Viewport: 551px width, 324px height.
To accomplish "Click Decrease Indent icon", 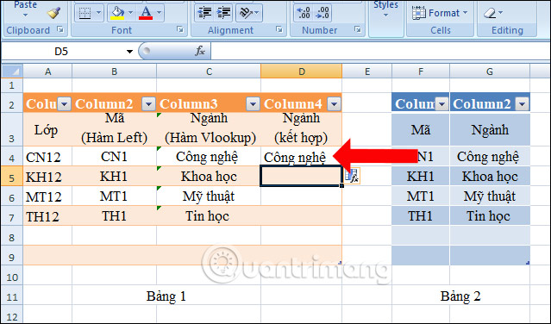I will pyautogui.click(x=204, y=13).
